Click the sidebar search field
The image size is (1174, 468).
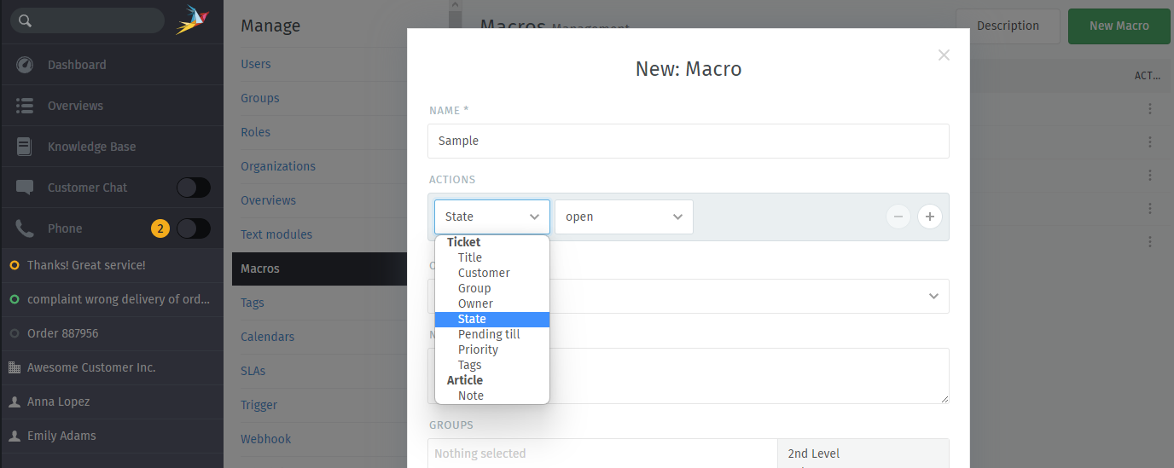click(88, 20)
